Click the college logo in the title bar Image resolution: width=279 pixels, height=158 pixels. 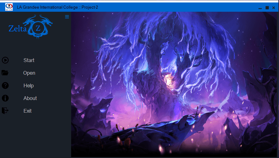tap(9, 7)
